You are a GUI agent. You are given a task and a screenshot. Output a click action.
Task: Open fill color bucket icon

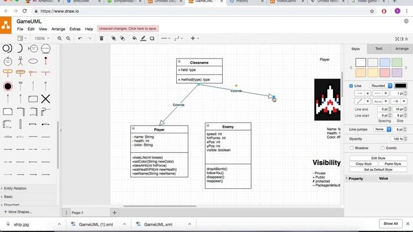(135, 39)
